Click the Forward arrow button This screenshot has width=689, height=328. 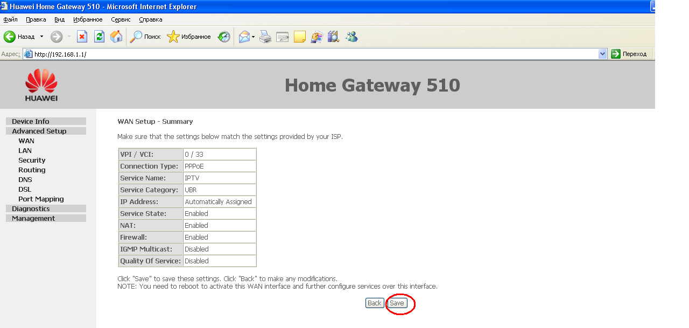(57, 37)
